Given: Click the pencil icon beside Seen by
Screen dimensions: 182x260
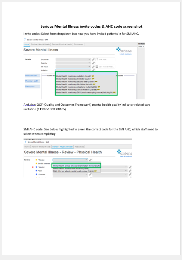Looking at the screenshot, I should 93,63.
